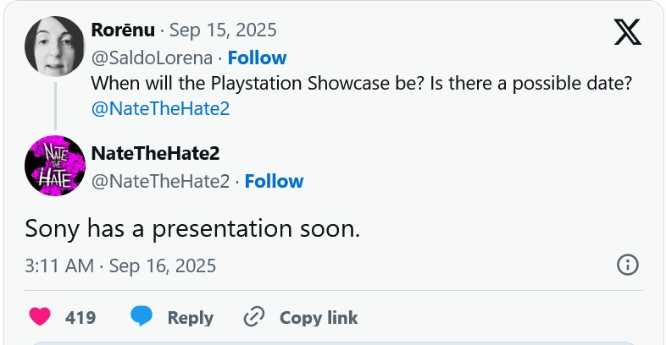
Task: Open the 3:11 AM · Sep 16, 2025 timestamp
Action: coord(120,266)
